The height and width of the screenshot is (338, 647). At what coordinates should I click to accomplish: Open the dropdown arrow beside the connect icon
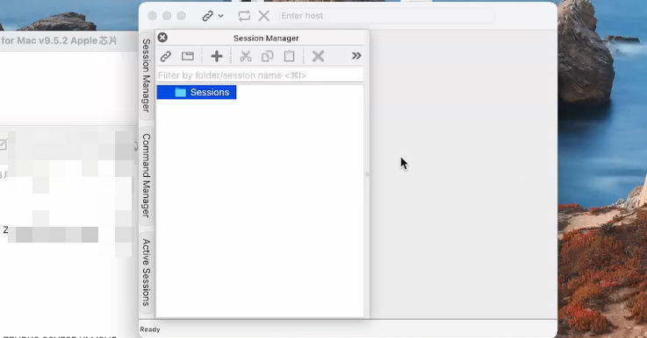click(220, 16)
